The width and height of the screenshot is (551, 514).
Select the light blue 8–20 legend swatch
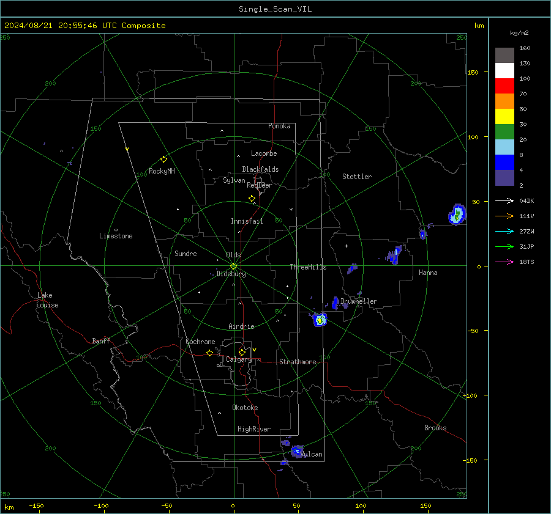click(x=504, y=147)
